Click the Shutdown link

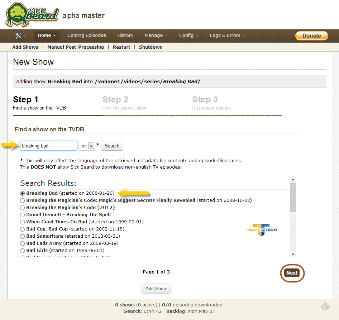(151, 47)
